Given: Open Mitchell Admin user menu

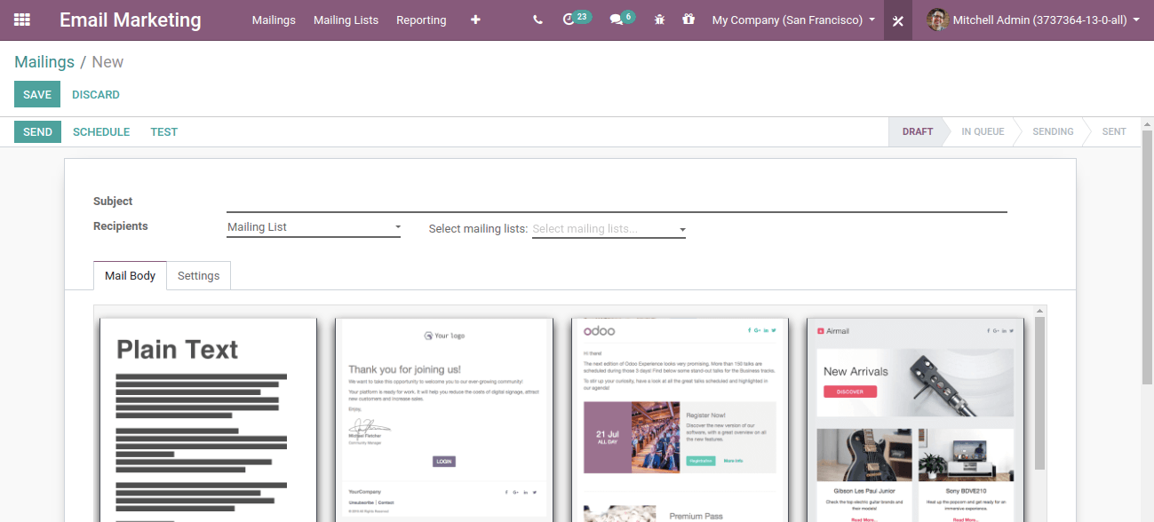Looking at the screenshot, I should tap(1033, 20).
